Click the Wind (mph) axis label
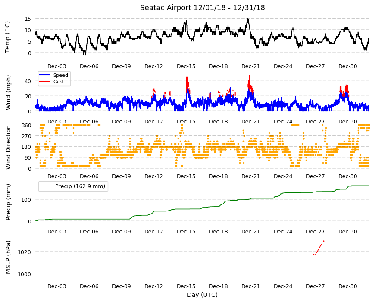The image size is (375, 302). click(8, 92)
